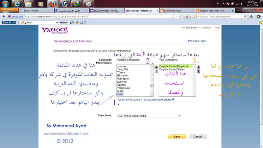The image size is (263, 148).
Task: Select the Language Preferences tab
Action: click(x=142, y=11)
